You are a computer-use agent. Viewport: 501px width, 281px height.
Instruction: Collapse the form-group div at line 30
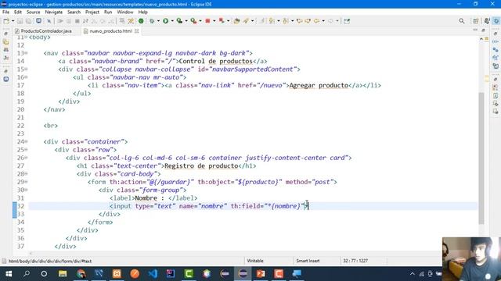26,190
